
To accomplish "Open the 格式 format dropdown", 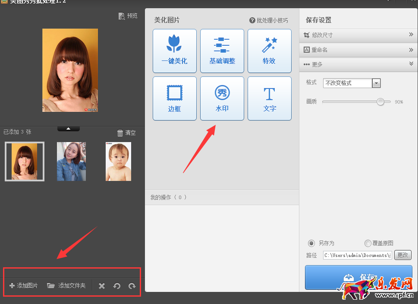I will tap(377, 83).
